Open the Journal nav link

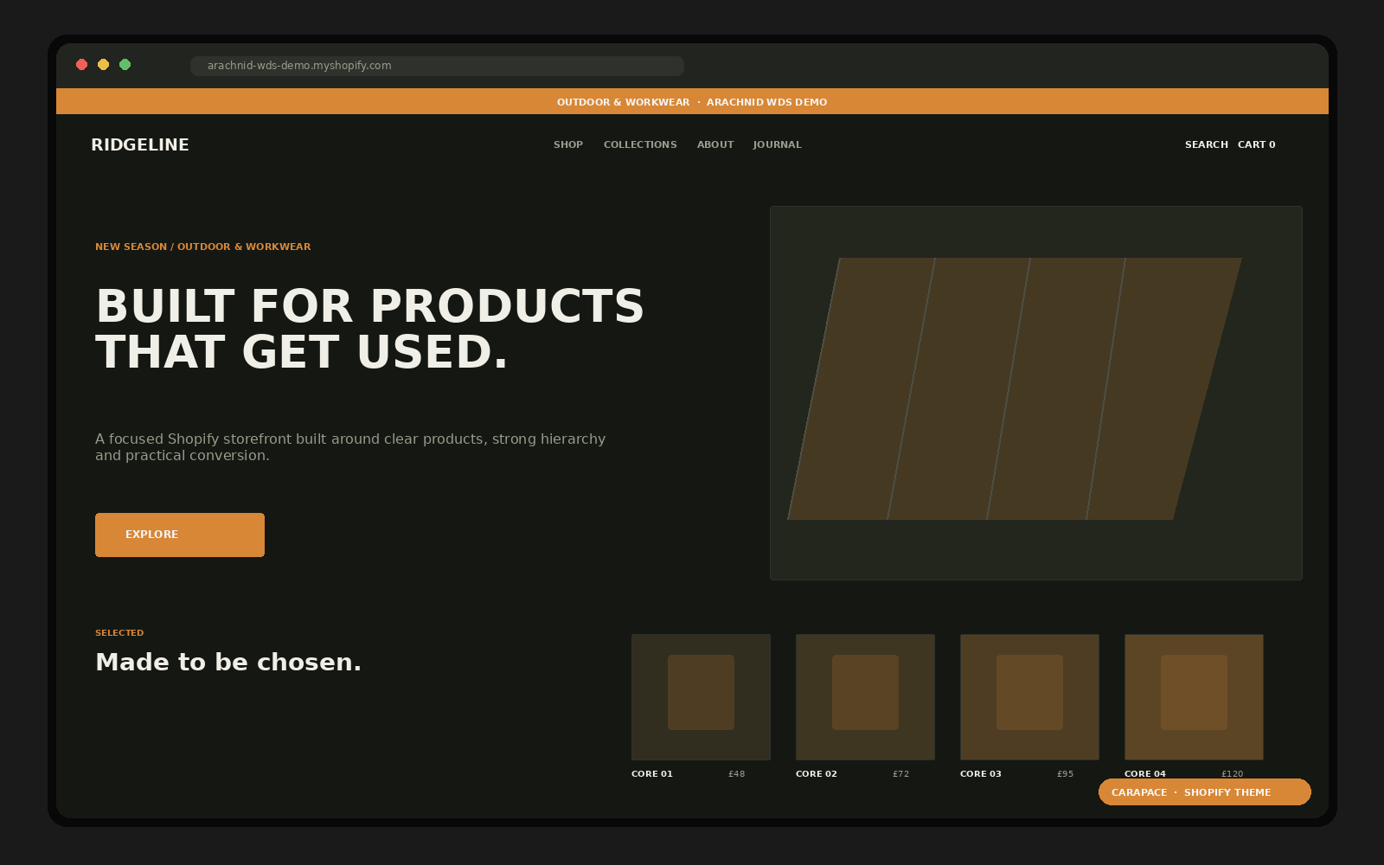pos(777,144)
